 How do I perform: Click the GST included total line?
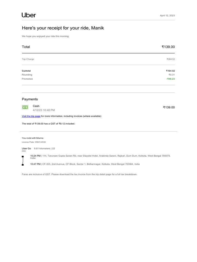(x=48, y=124)
